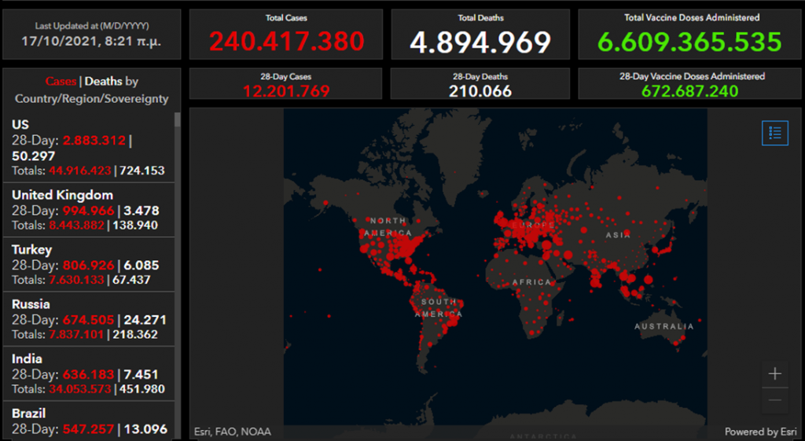Switch the country list to Deaths
This screenshot has width=805, height=441.
103,81
